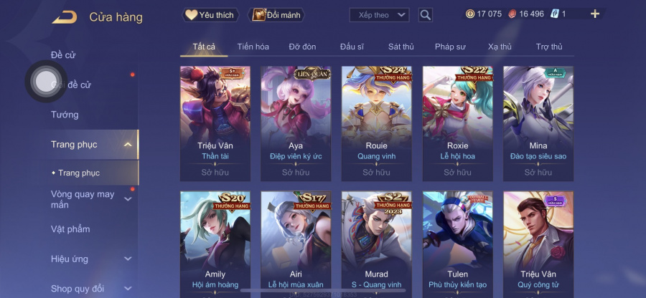Tap the plus icon to add currency
The width and height of the screenshot is (646, 298).
click(x=595, y=14)
